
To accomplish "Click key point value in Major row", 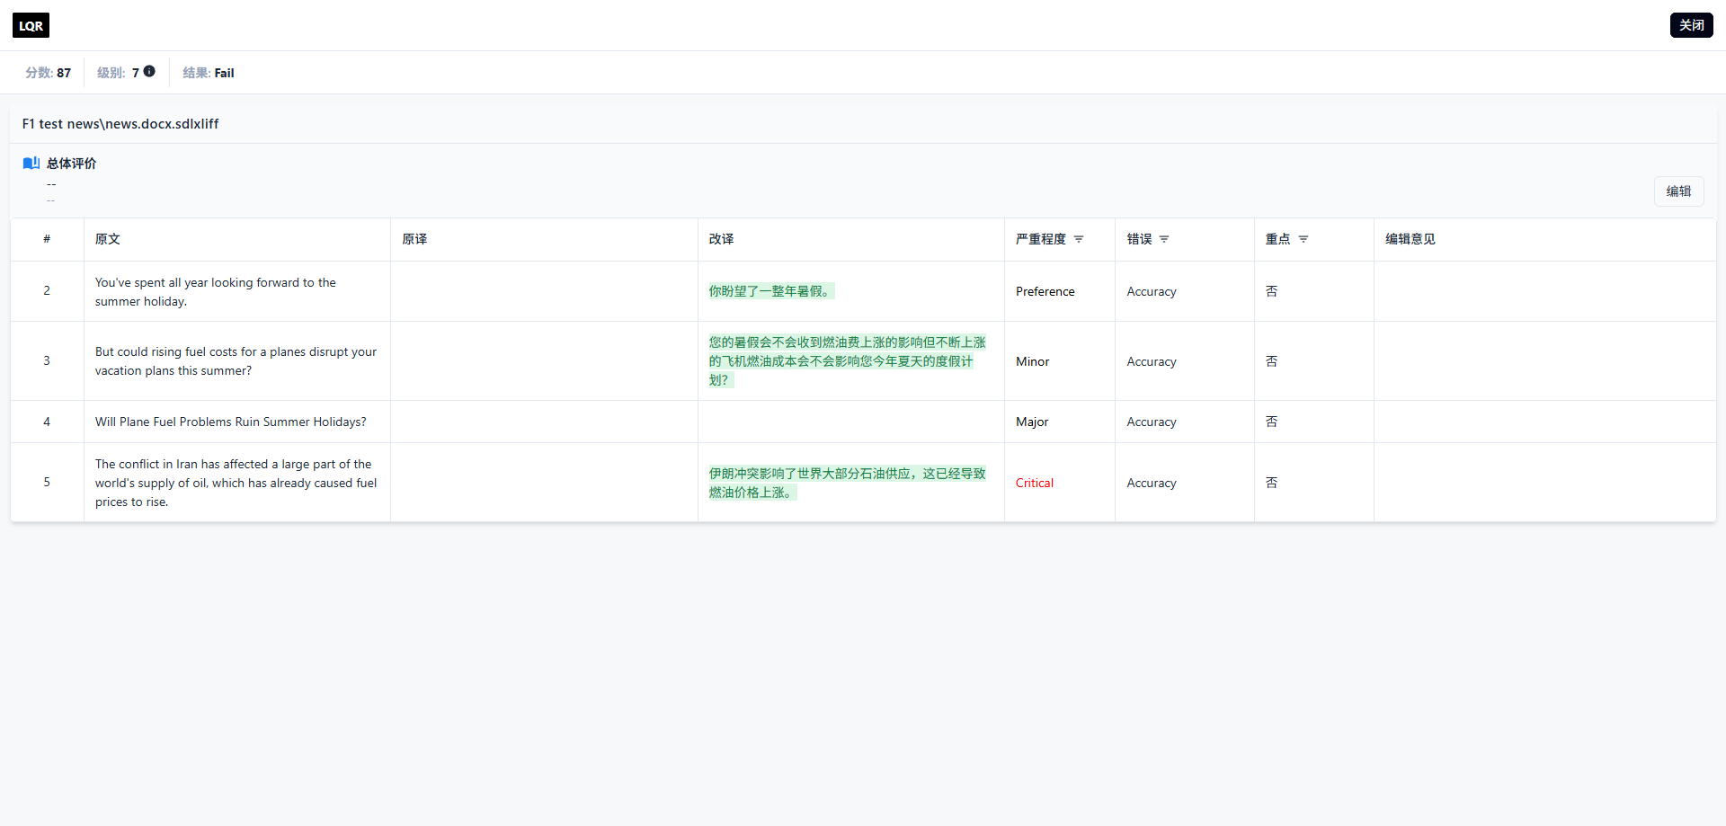I will [x=1271, y=422].
